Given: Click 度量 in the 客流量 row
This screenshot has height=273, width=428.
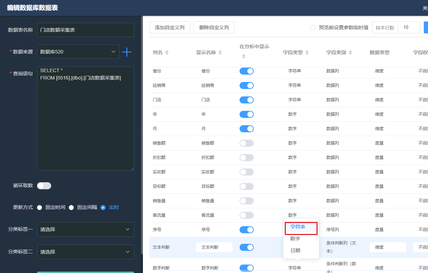Looking at the screenshot, I should [379, 215].
